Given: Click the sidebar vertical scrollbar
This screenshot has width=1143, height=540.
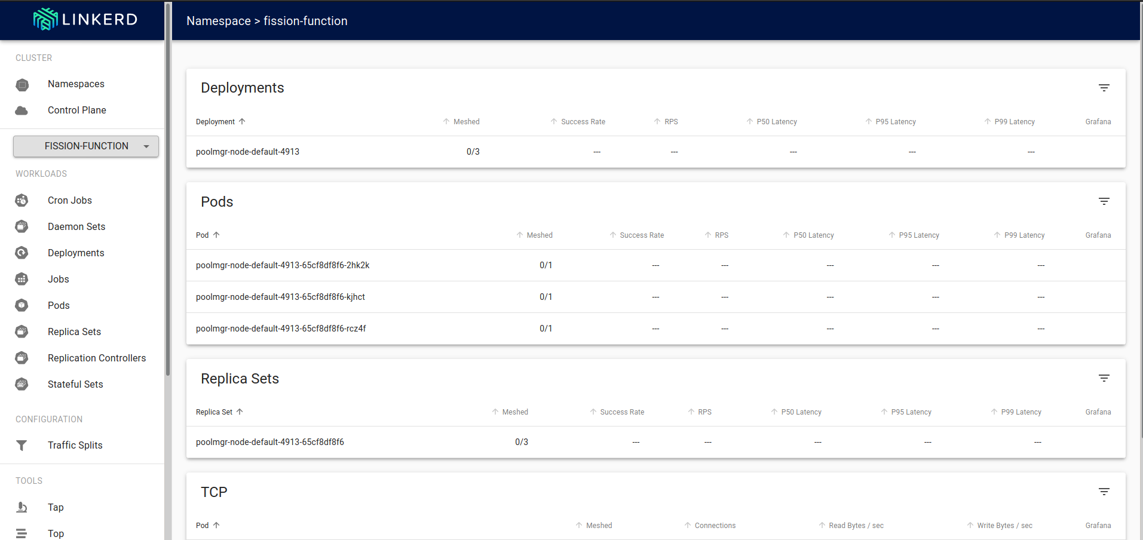Looking at the screenshot, I should click(x=168, y=191).
